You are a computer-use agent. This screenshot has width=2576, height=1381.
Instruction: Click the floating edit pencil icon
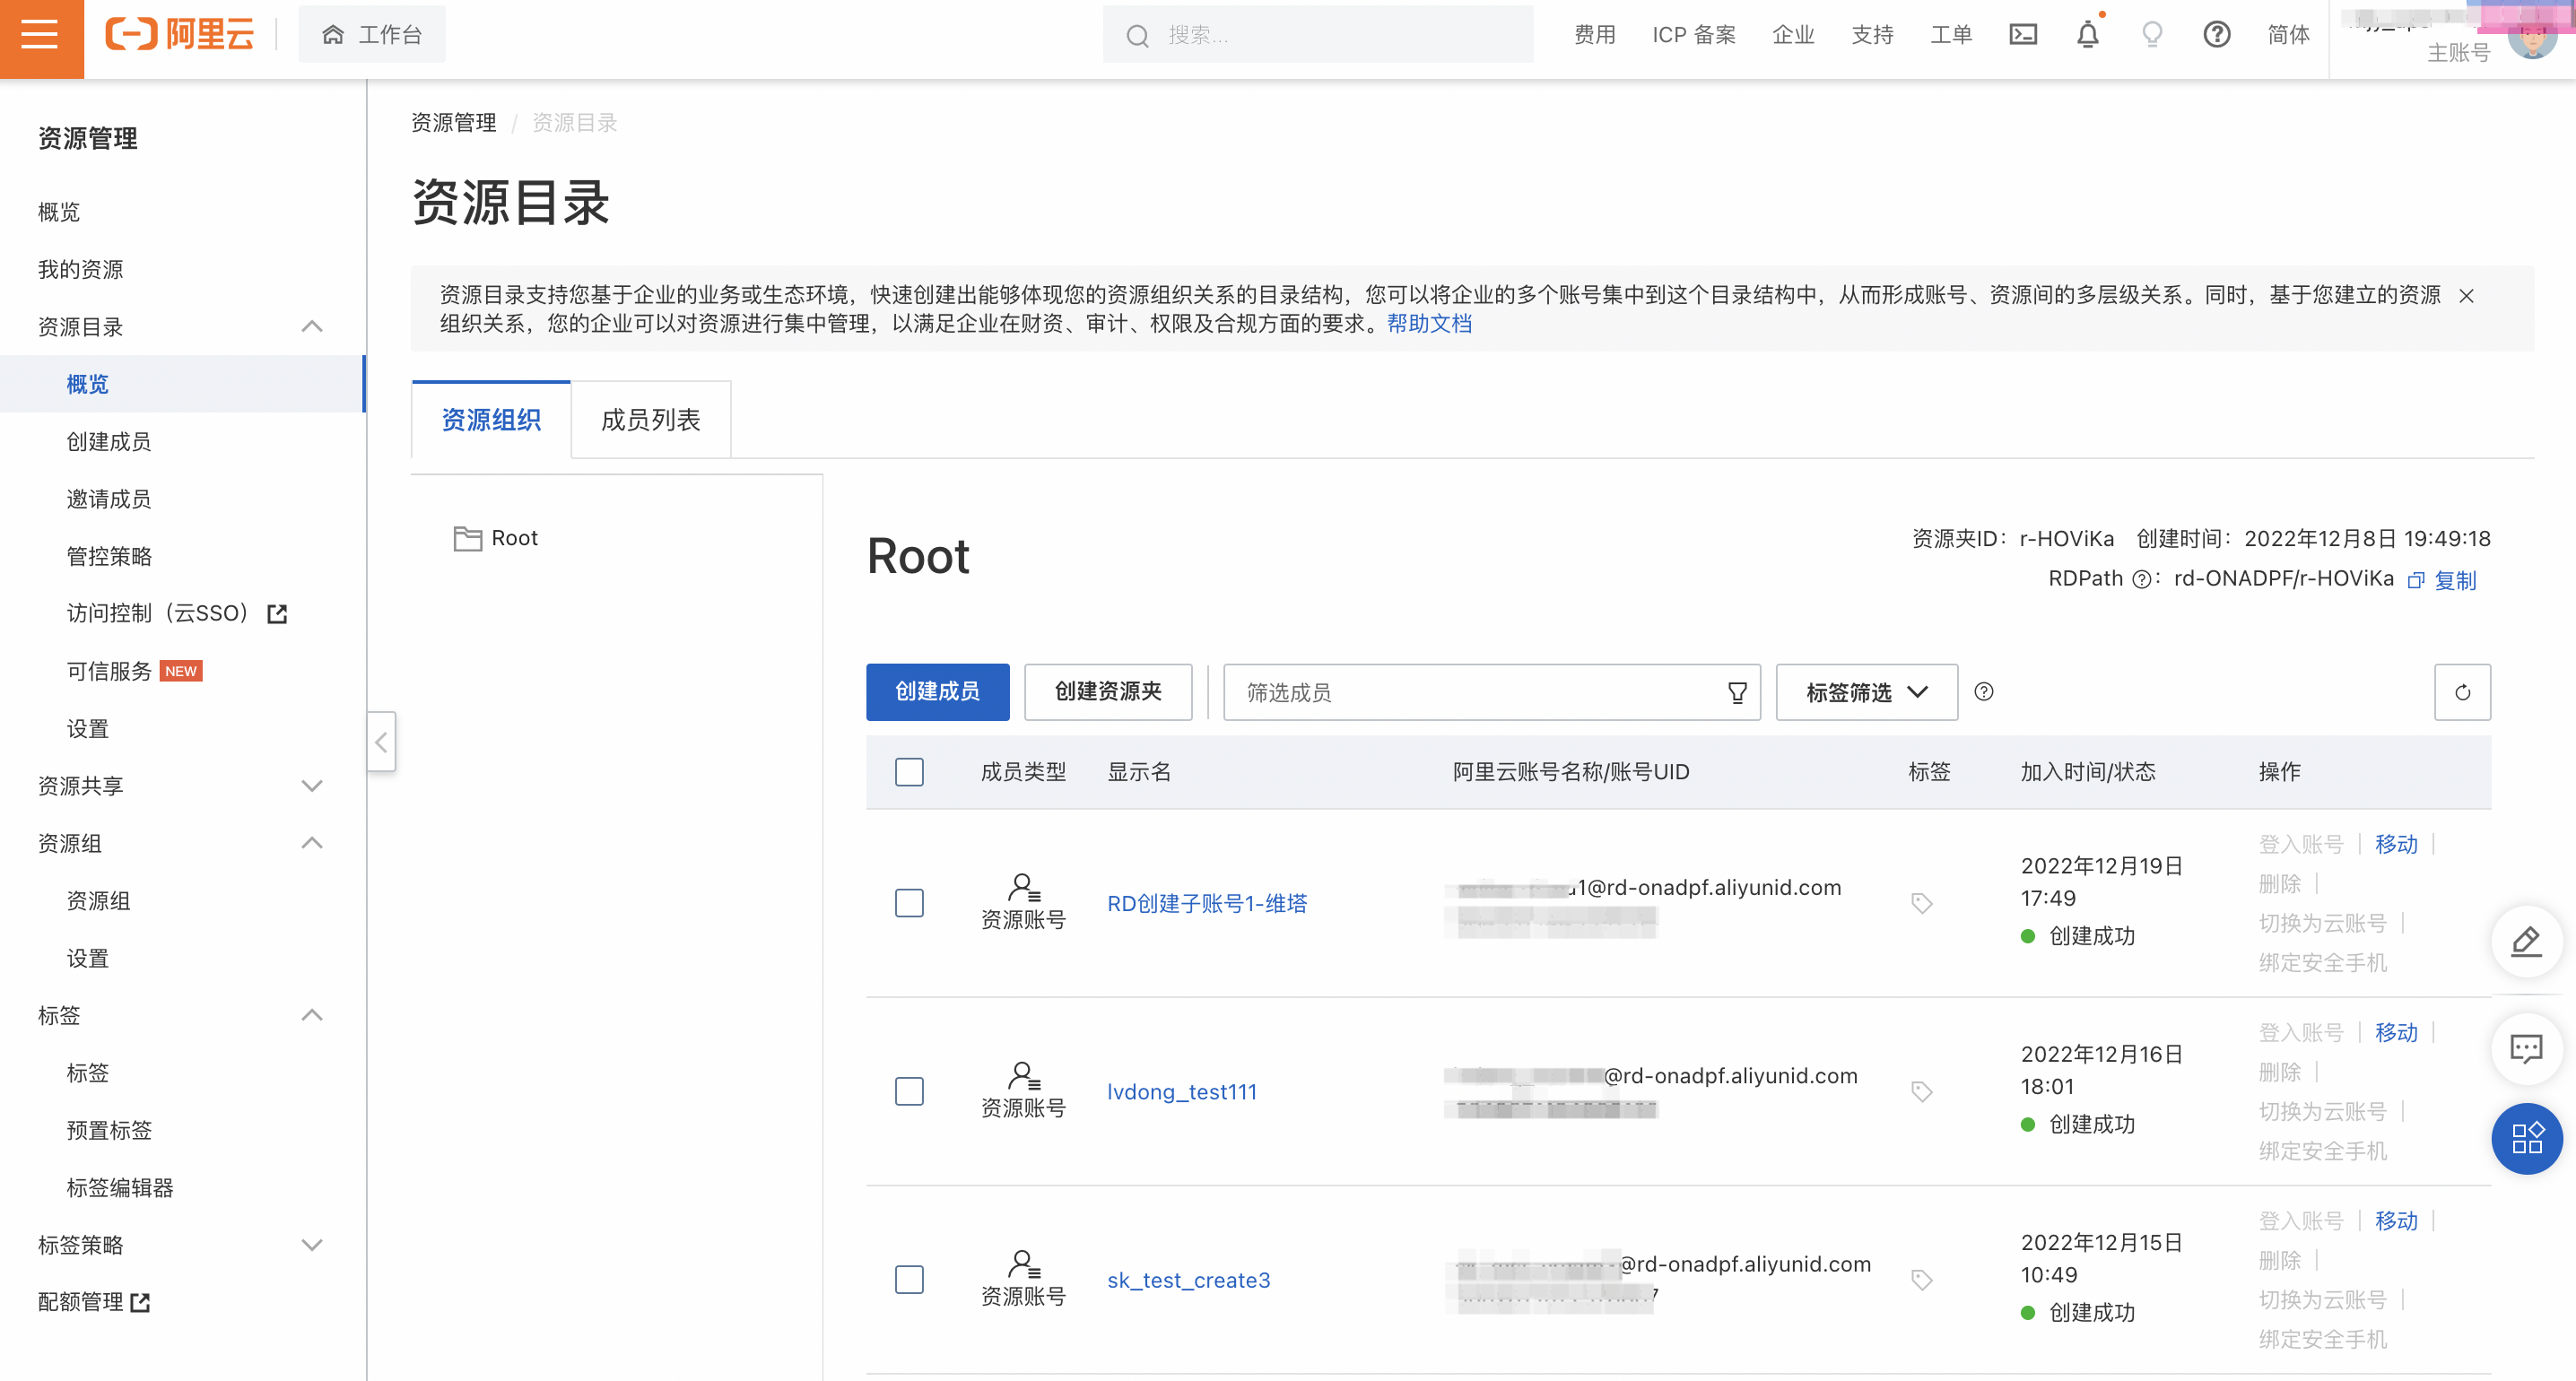coord(2526,942)
